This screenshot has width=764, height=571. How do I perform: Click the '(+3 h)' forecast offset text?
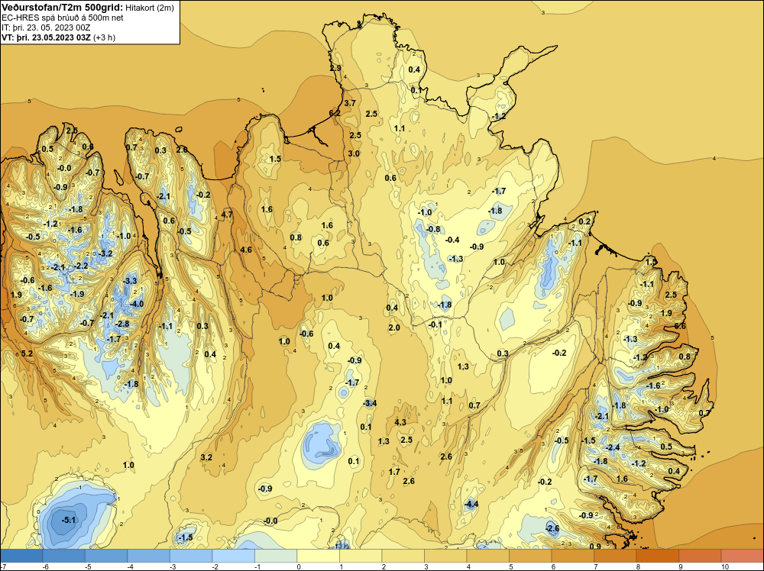(x=104, y=37)
